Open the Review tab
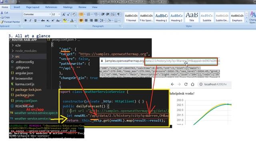This screenshot has width=256, height=144. click(x=82, y=7)
